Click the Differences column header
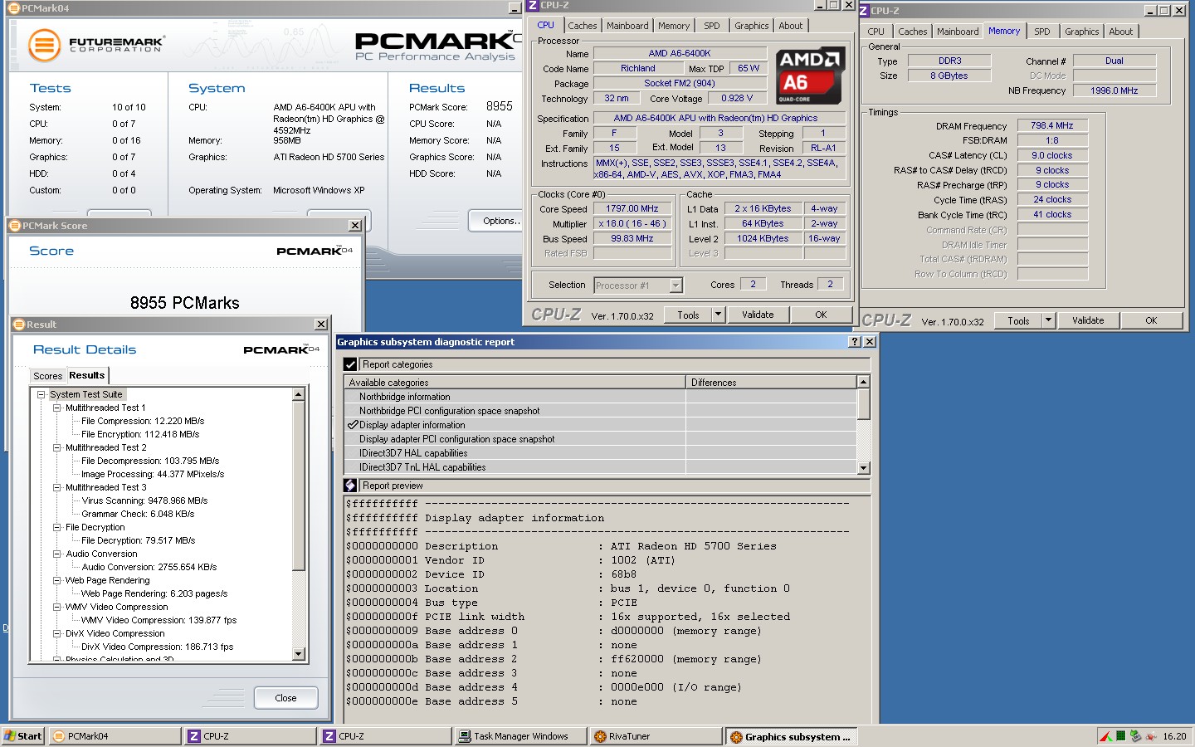 pos(771,383)
